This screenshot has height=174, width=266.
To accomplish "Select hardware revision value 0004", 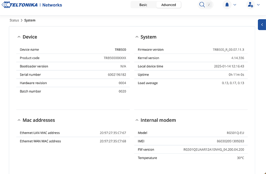I will tap(122, 83).
